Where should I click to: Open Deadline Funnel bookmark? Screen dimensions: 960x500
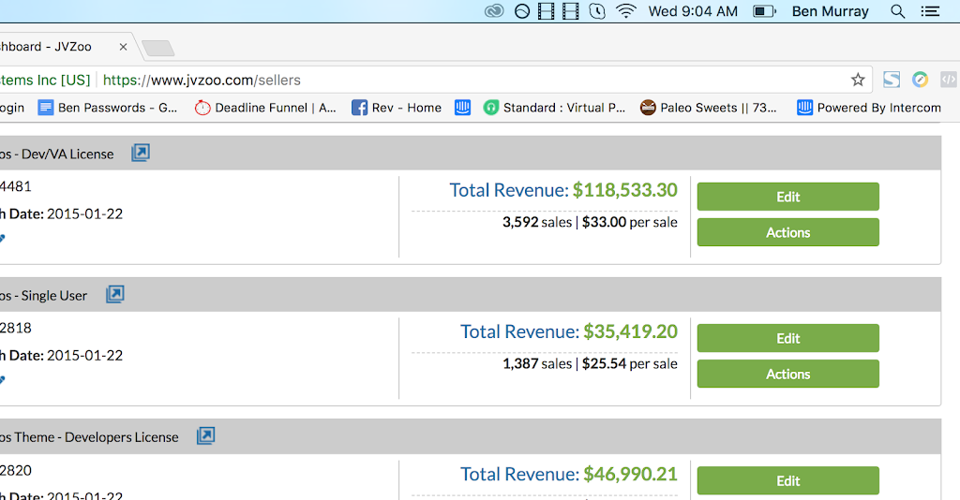(x=265, y=108)
